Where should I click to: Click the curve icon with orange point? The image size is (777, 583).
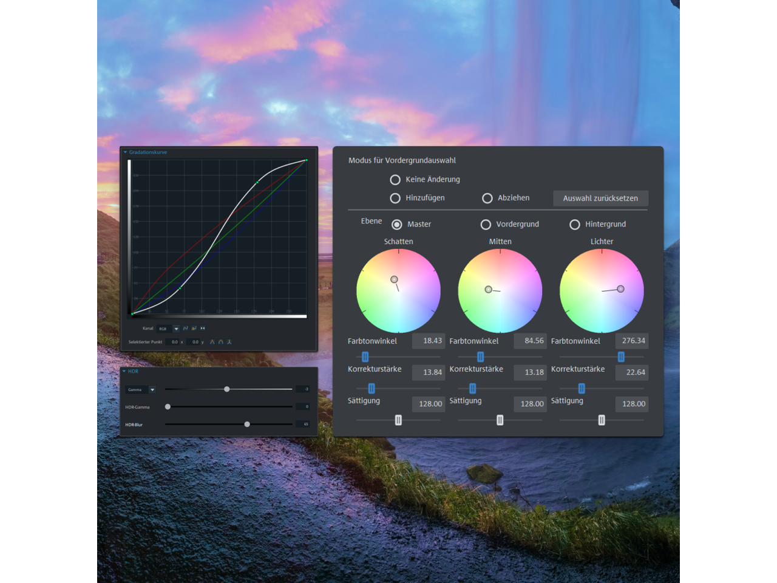[x=194, y=329]
